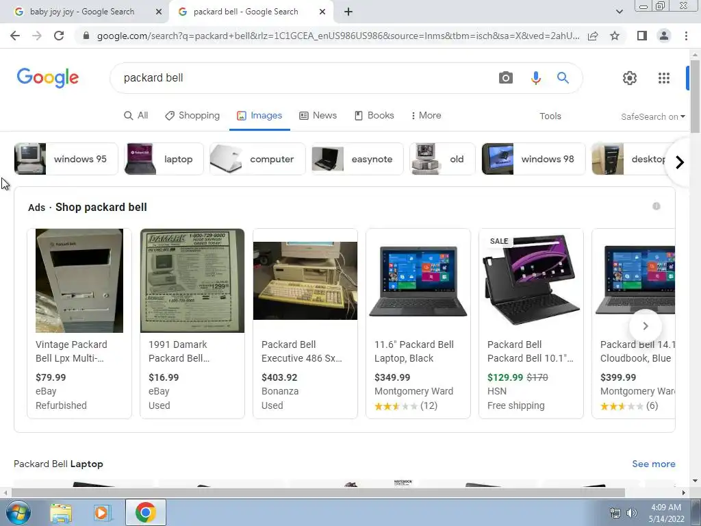Open Chrome profile avatar
Viewport: 701px width, 526px height.
pyautogui.click(x=664, y=36)
